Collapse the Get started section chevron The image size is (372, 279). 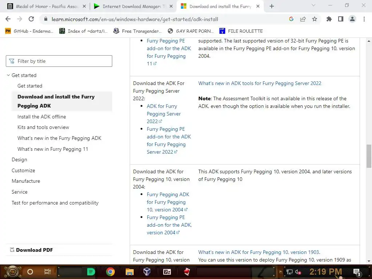click(8, 75)
